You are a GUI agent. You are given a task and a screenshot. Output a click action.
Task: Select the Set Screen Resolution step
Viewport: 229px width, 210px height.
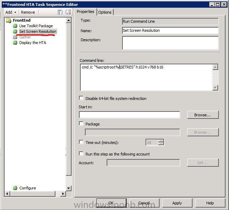38,31
